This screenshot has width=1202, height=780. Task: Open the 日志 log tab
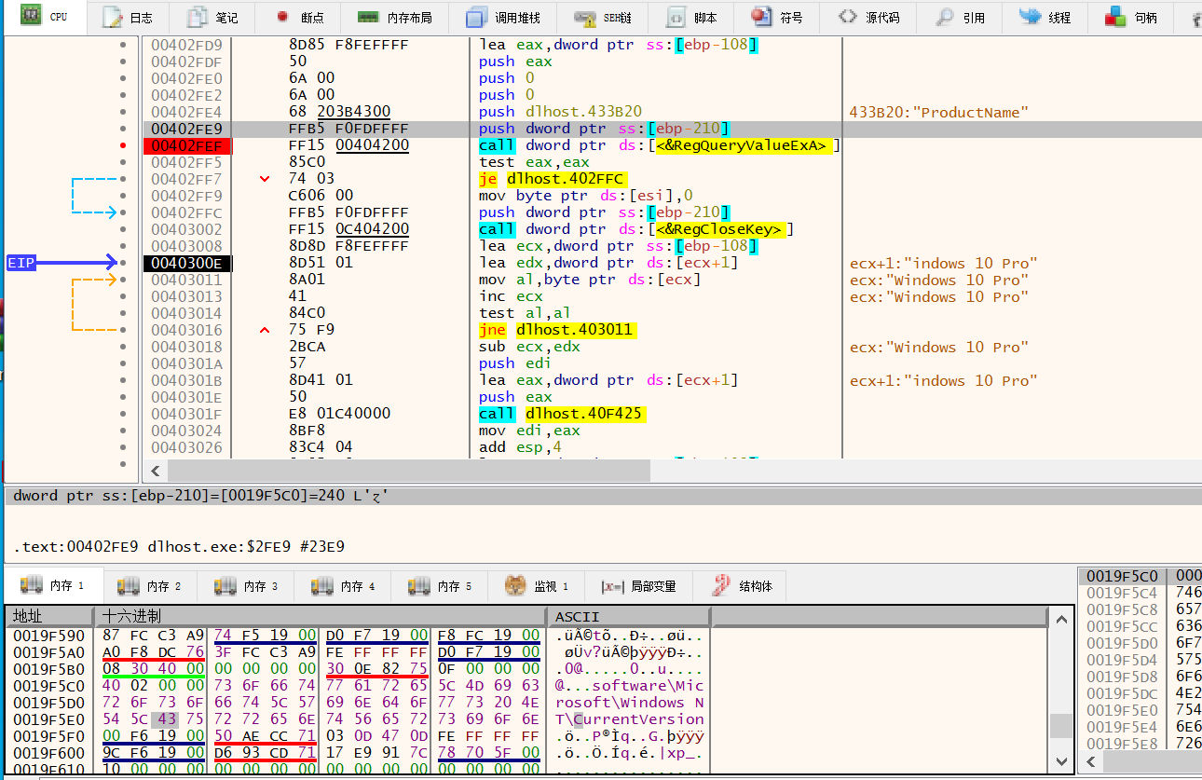click(129, 17)
